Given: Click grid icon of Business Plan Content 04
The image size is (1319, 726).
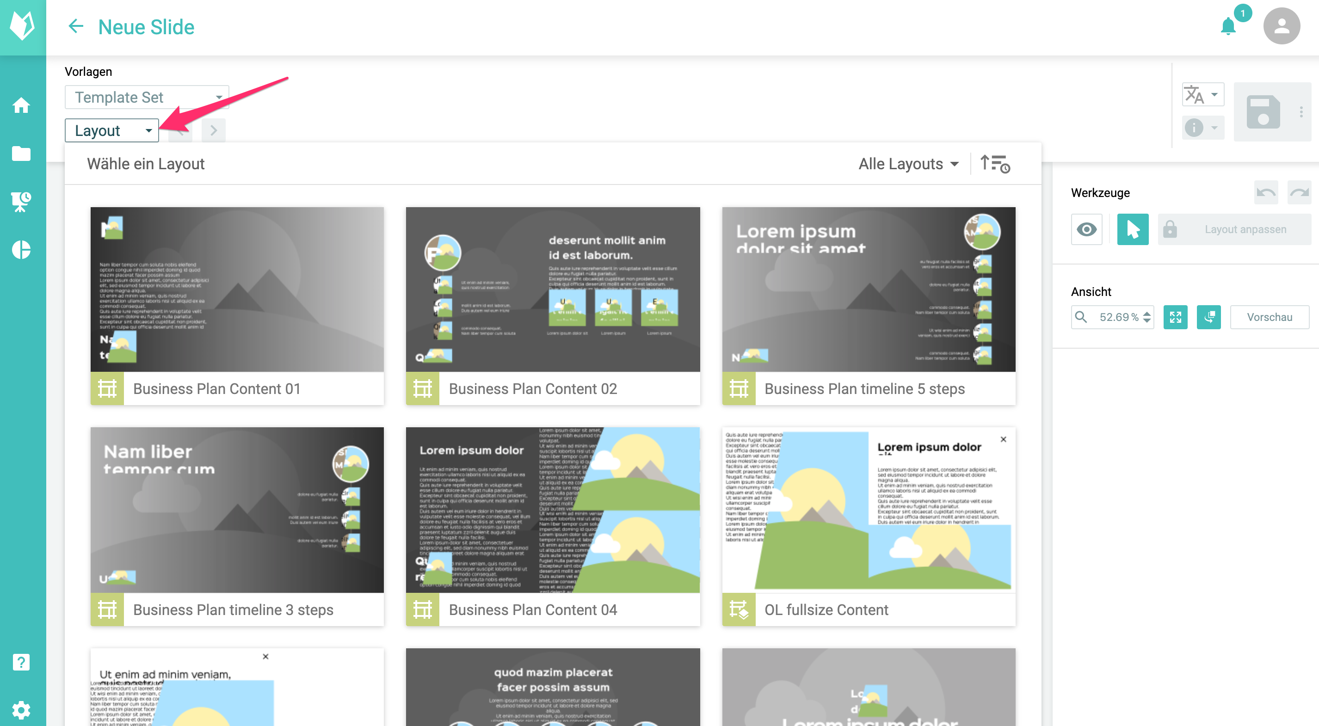Looking at the screenshot, I should coord(422,610).
